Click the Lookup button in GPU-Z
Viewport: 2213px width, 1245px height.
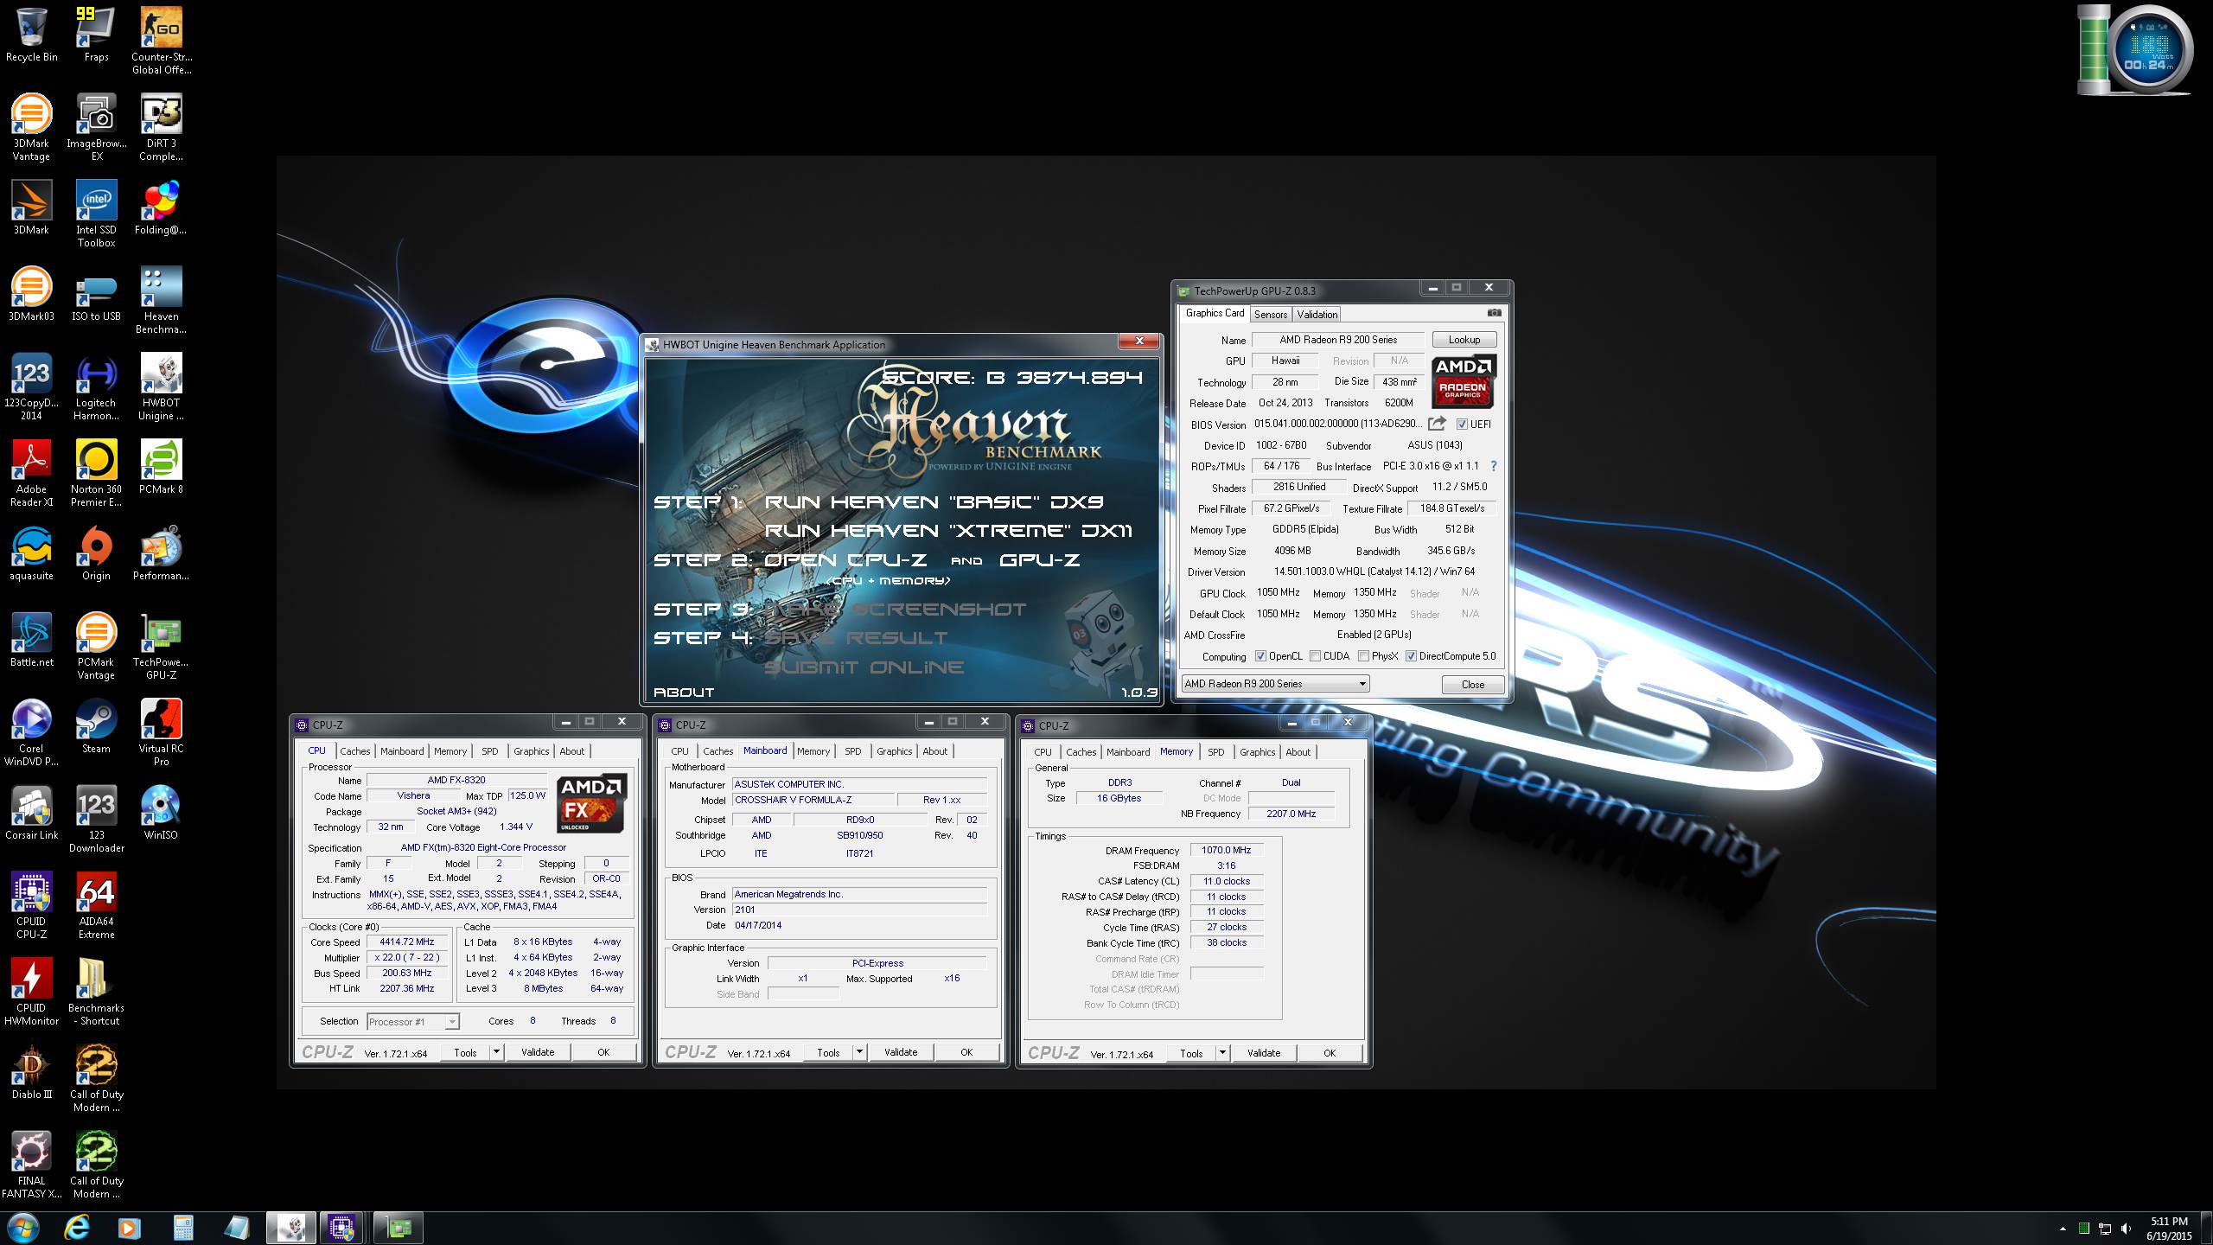click(x=1464, y=340)
